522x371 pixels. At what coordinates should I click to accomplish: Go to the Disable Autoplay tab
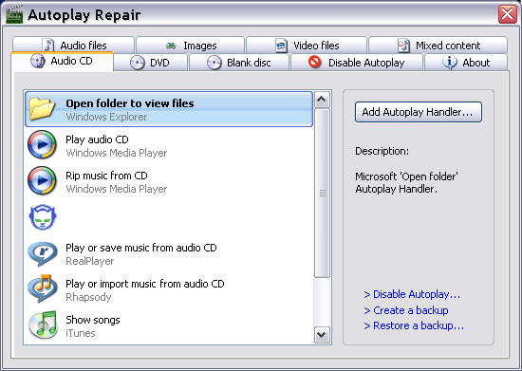tap(357, 63)
